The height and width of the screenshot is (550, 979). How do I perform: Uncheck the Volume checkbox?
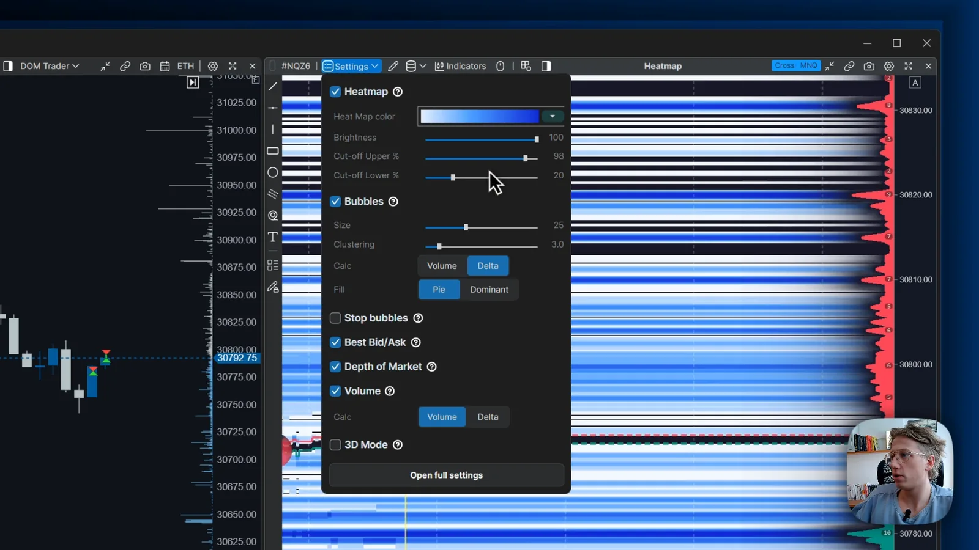[x=335, y=391]
